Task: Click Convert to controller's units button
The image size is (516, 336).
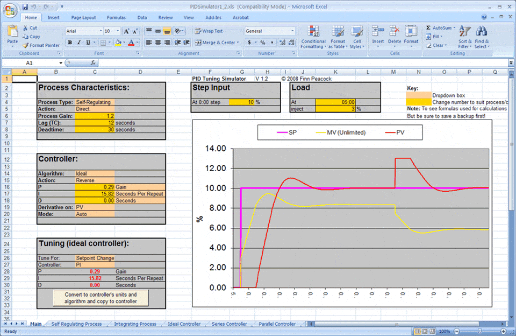Action: pos(101,298)
